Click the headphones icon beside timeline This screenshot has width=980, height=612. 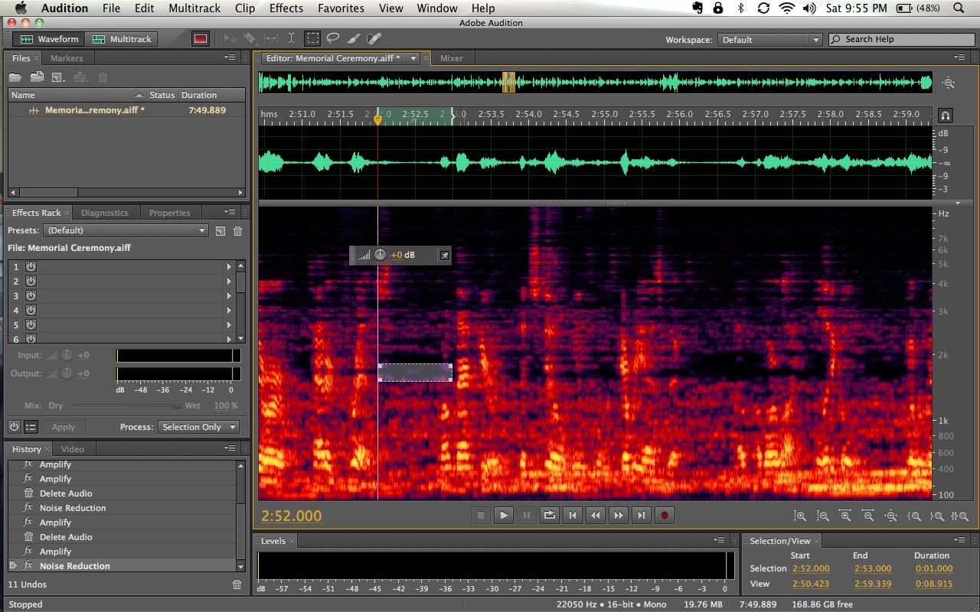pyautogui.click(x=946, y=116)
